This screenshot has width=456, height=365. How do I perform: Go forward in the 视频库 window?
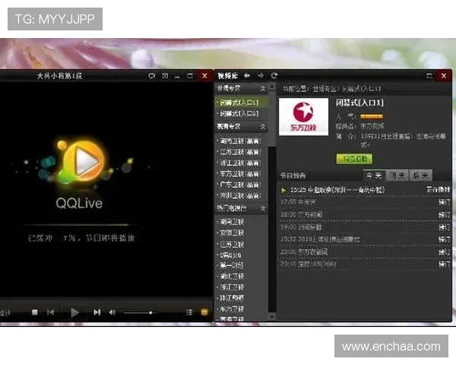tap(261, 76)
